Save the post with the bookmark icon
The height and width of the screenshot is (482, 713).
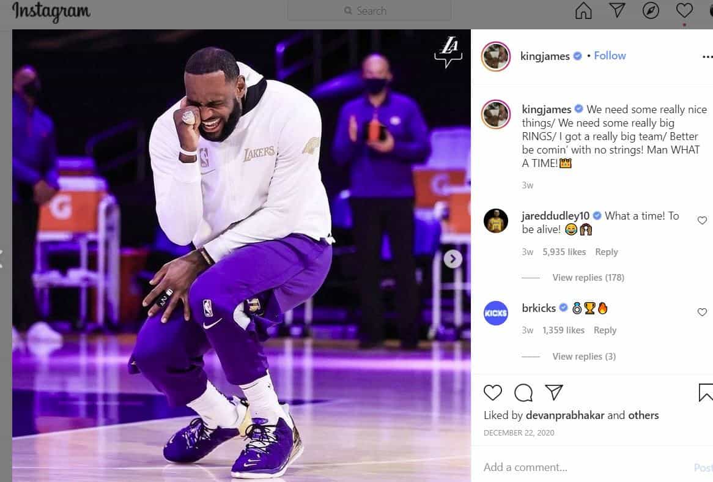click(706, 393)
